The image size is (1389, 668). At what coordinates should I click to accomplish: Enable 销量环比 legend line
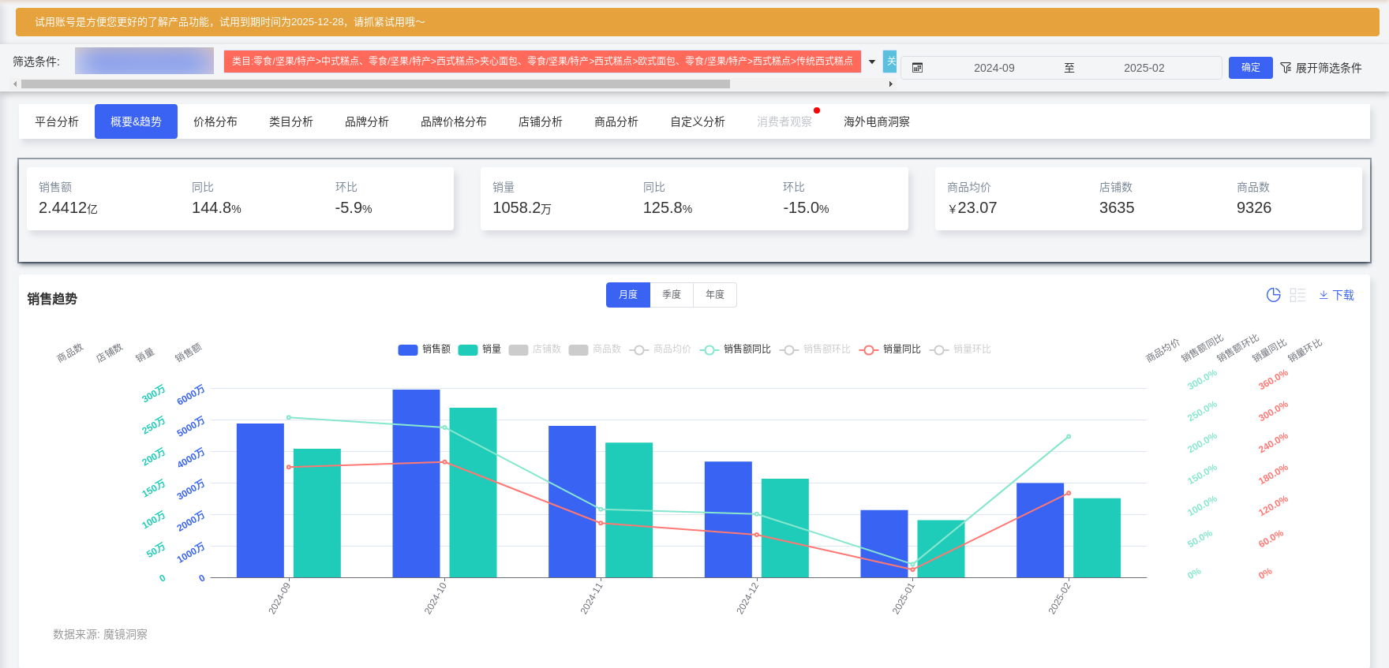(x=960, y=349)
